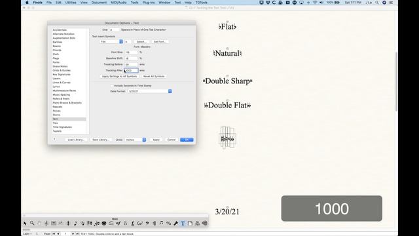Open the TGTools menu
Image resolution: width=419 pixels, height=236 pixels.
click(201, 3)
